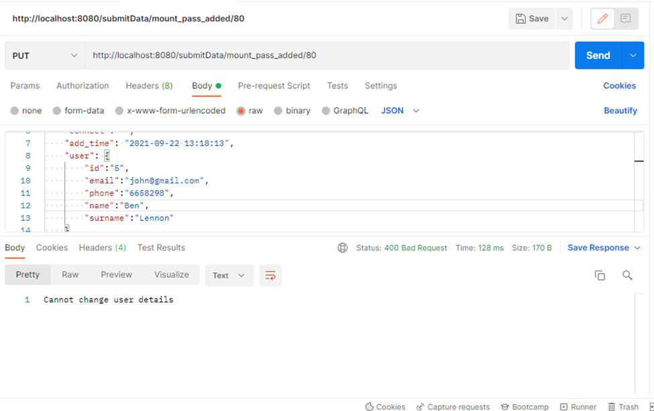Search within the response body
The height and width of the screenshot is (411, 654).
(x=627, y=275)
